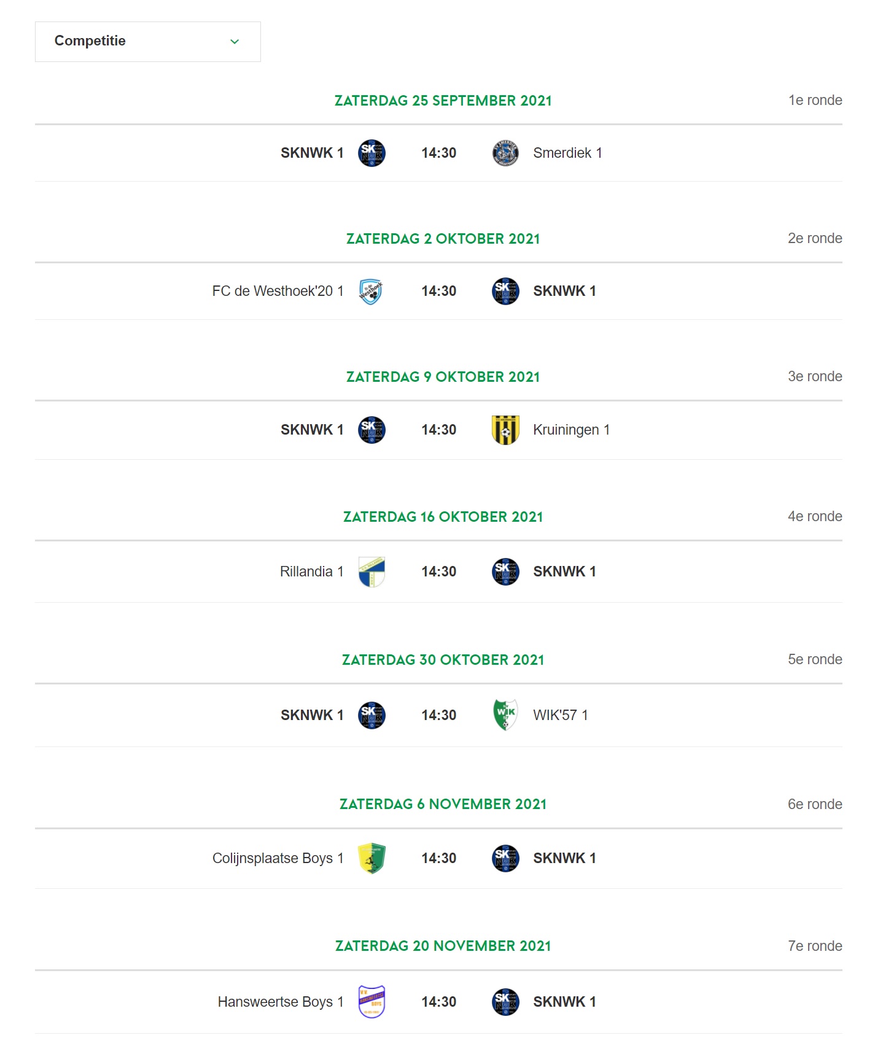875x1046 pixels.
Task: Click SKNWK logo in 20 November match
Action: click(505, 1002)
